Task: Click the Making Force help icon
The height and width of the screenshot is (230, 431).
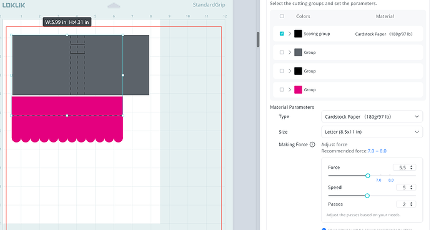Action: (312, 144)
